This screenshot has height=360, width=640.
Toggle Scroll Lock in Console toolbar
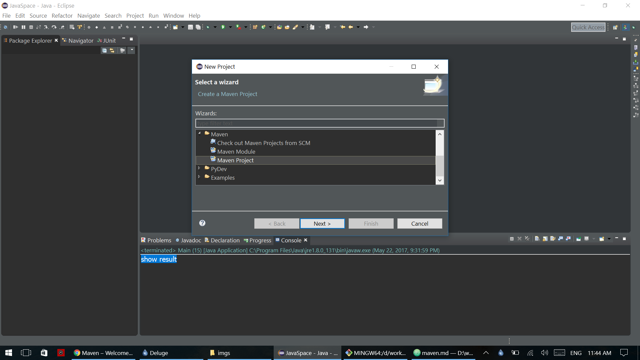(x=545, y=239)
